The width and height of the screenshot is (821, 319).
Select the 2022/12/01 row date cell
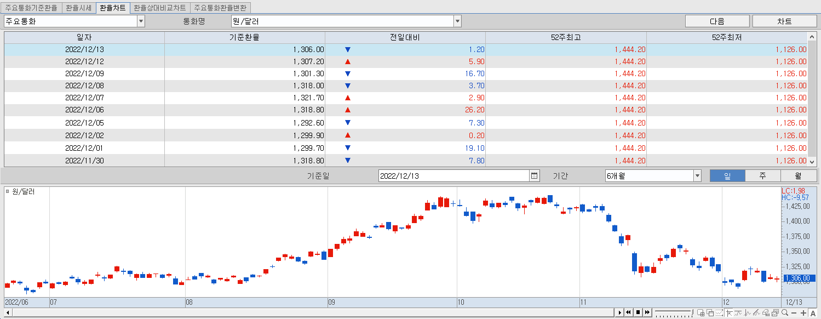click(x=84, y=148)
